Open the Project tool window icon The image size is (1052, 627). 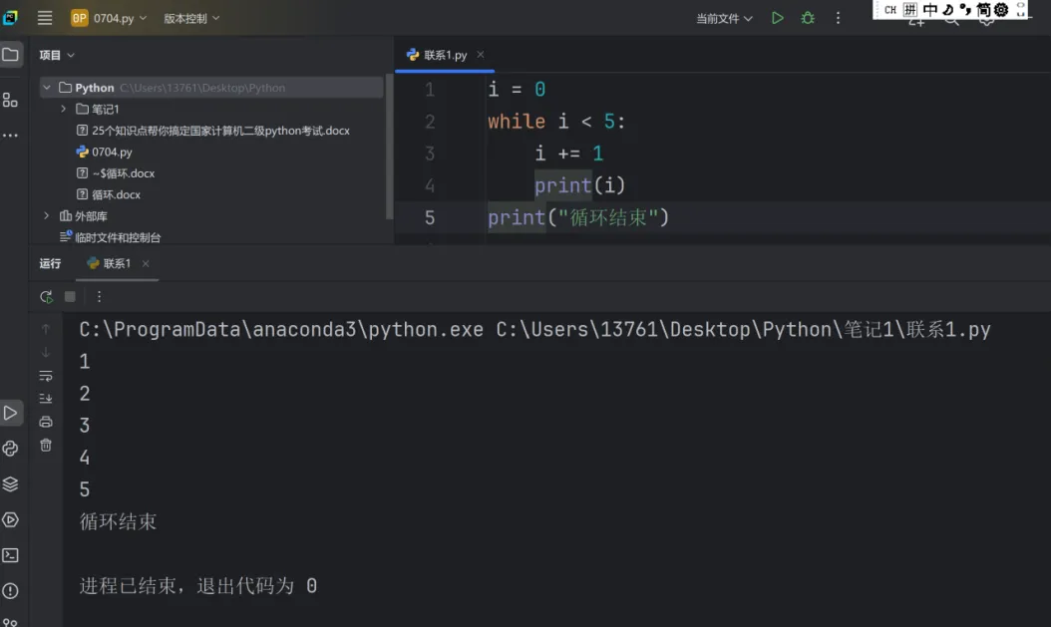(11, 55)
